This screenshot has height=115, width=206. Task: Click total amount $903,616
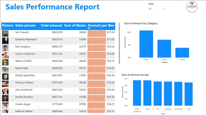[57, 39]
